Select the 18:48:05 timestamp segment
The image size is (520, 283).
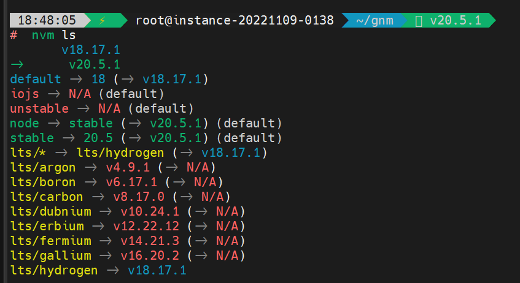click(43, 20)
